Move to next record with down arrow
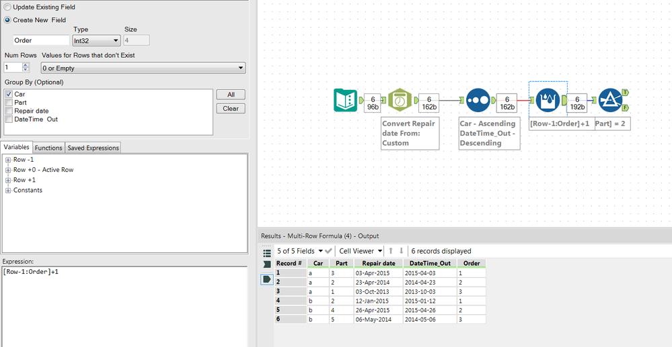This screenshot has height=347, width=672. 401,251
